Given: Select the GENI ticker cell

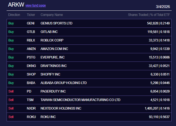Looking at the screenshot, I should click(x=31, y=23).
